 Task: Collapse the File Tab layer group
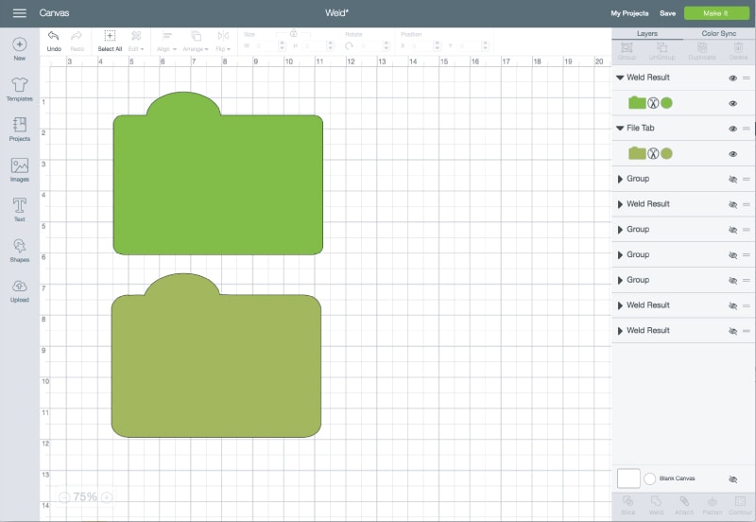[620, 129]
